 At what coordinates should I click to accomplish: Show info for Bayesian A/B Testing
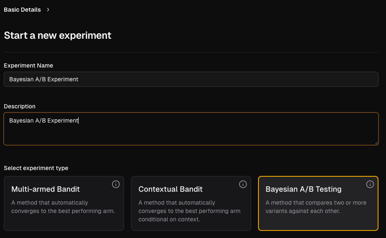[x=370, y=184]
